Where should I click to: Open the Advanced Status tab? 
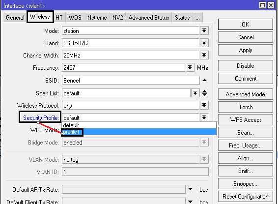click(x=149, y=17)
